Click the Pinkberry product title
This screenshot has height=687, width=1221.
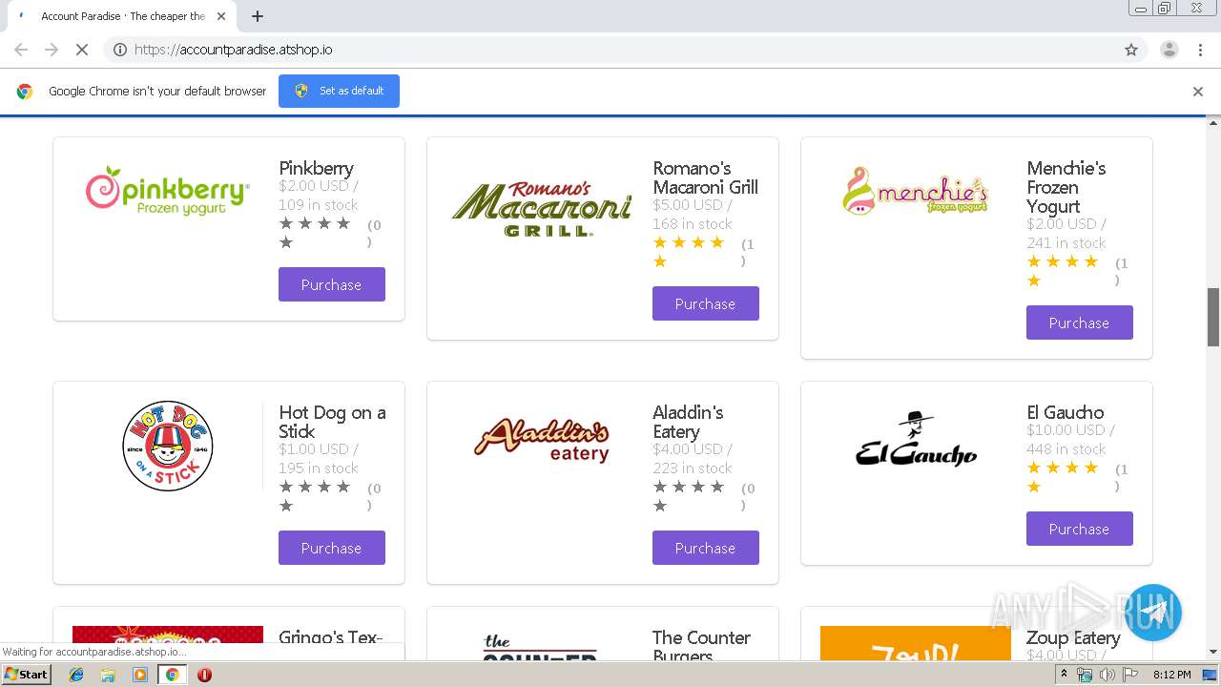tap(316, 168)
